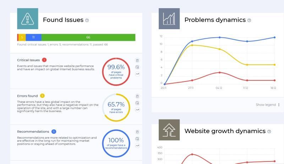This screenshot has height=164, width=284.
Task: Click help icon beside Problems dynamics title
Action: point(249,20)
